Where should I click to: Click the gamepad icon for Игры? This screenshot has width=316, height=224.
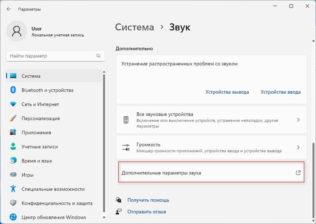[13, 174]
